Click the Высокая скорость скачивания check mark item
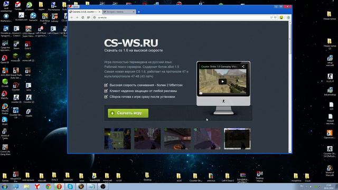 click(143, 85)
